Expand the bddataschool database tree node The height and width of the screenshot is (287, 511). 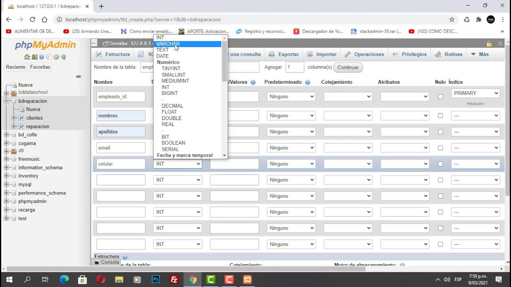pyautogui.click(x=6, y=92)
